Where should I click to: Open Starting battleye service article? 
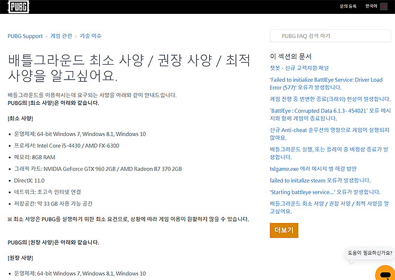click(325, 192)
